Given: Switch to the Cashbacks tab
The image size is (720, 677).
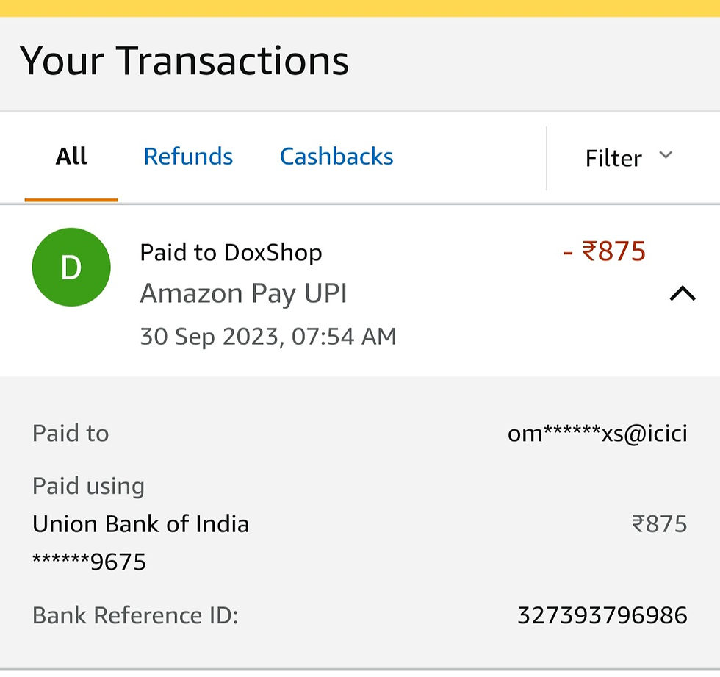Looking at the screenshot, I should click(x=336, y=157).
